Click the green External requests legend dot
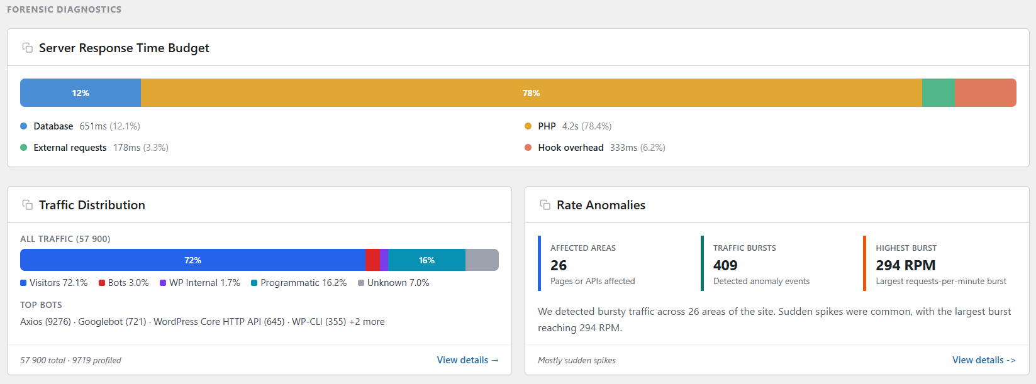1036x384 pixels. coord(24,148)
